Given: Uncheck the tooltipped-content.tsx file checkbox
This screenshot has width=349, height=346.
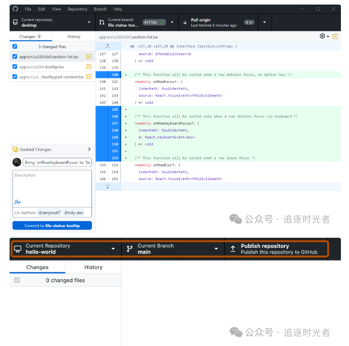Looking at the screenshot, I should [x=15, y=76].
